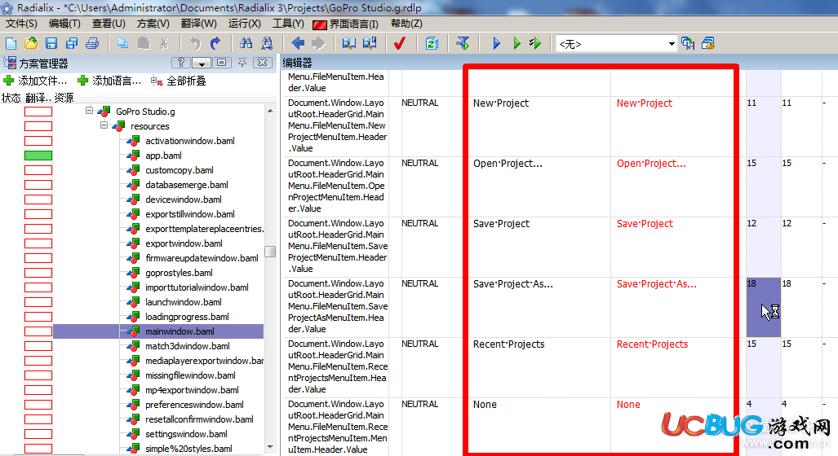Viewport: 838px width, 456px height.
Task: Select goprostyles.baml in the tree
Action: click(x=179, y=273)
